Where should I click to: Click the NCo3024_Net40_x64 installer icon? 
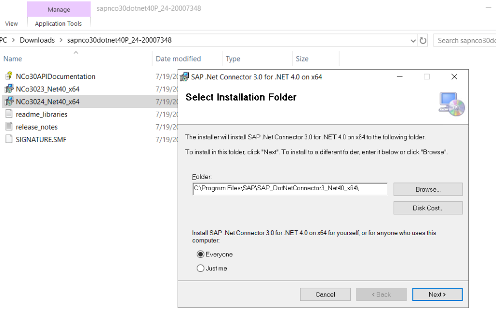tap(9, 102)
